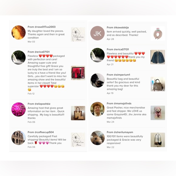Open waterfall avatar beside Apr 21 review

(97, 55)
